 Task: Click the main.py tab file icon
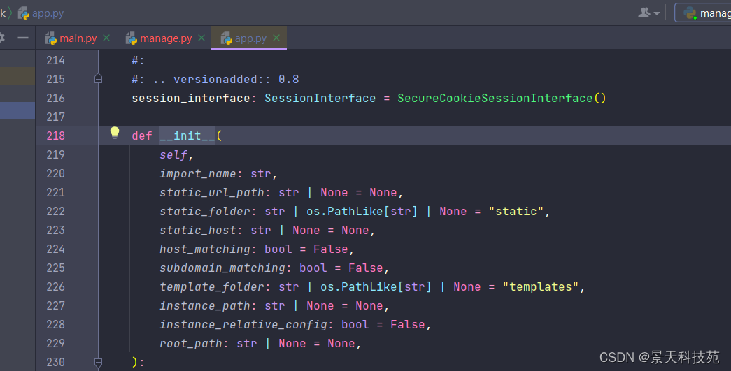click(x=51, y=38)
